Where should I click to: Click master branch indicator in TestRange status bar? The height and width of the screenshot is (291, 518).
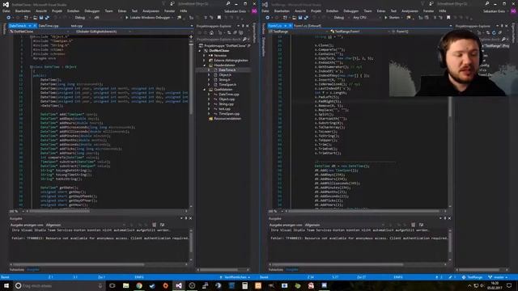[x=498, y=277]
